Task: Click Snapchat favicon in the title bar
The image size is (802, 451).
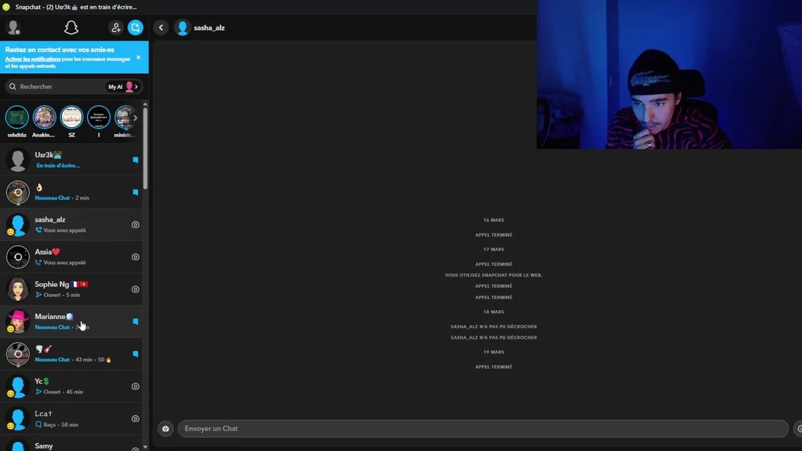Action: coord(7,7)
